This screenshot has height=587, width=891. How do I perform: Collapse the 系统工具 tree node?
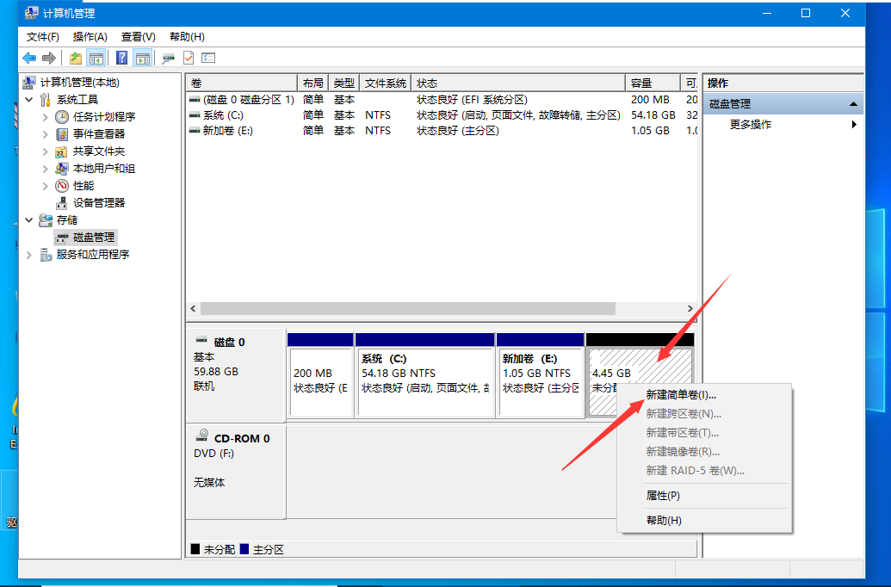pos(28,99)
